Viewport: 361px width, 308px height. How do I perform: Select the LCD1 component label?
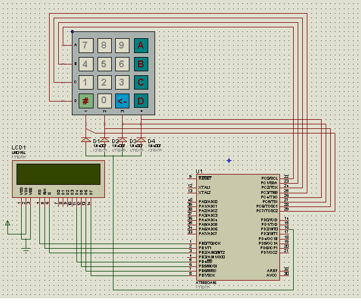[x=19, y=148]
